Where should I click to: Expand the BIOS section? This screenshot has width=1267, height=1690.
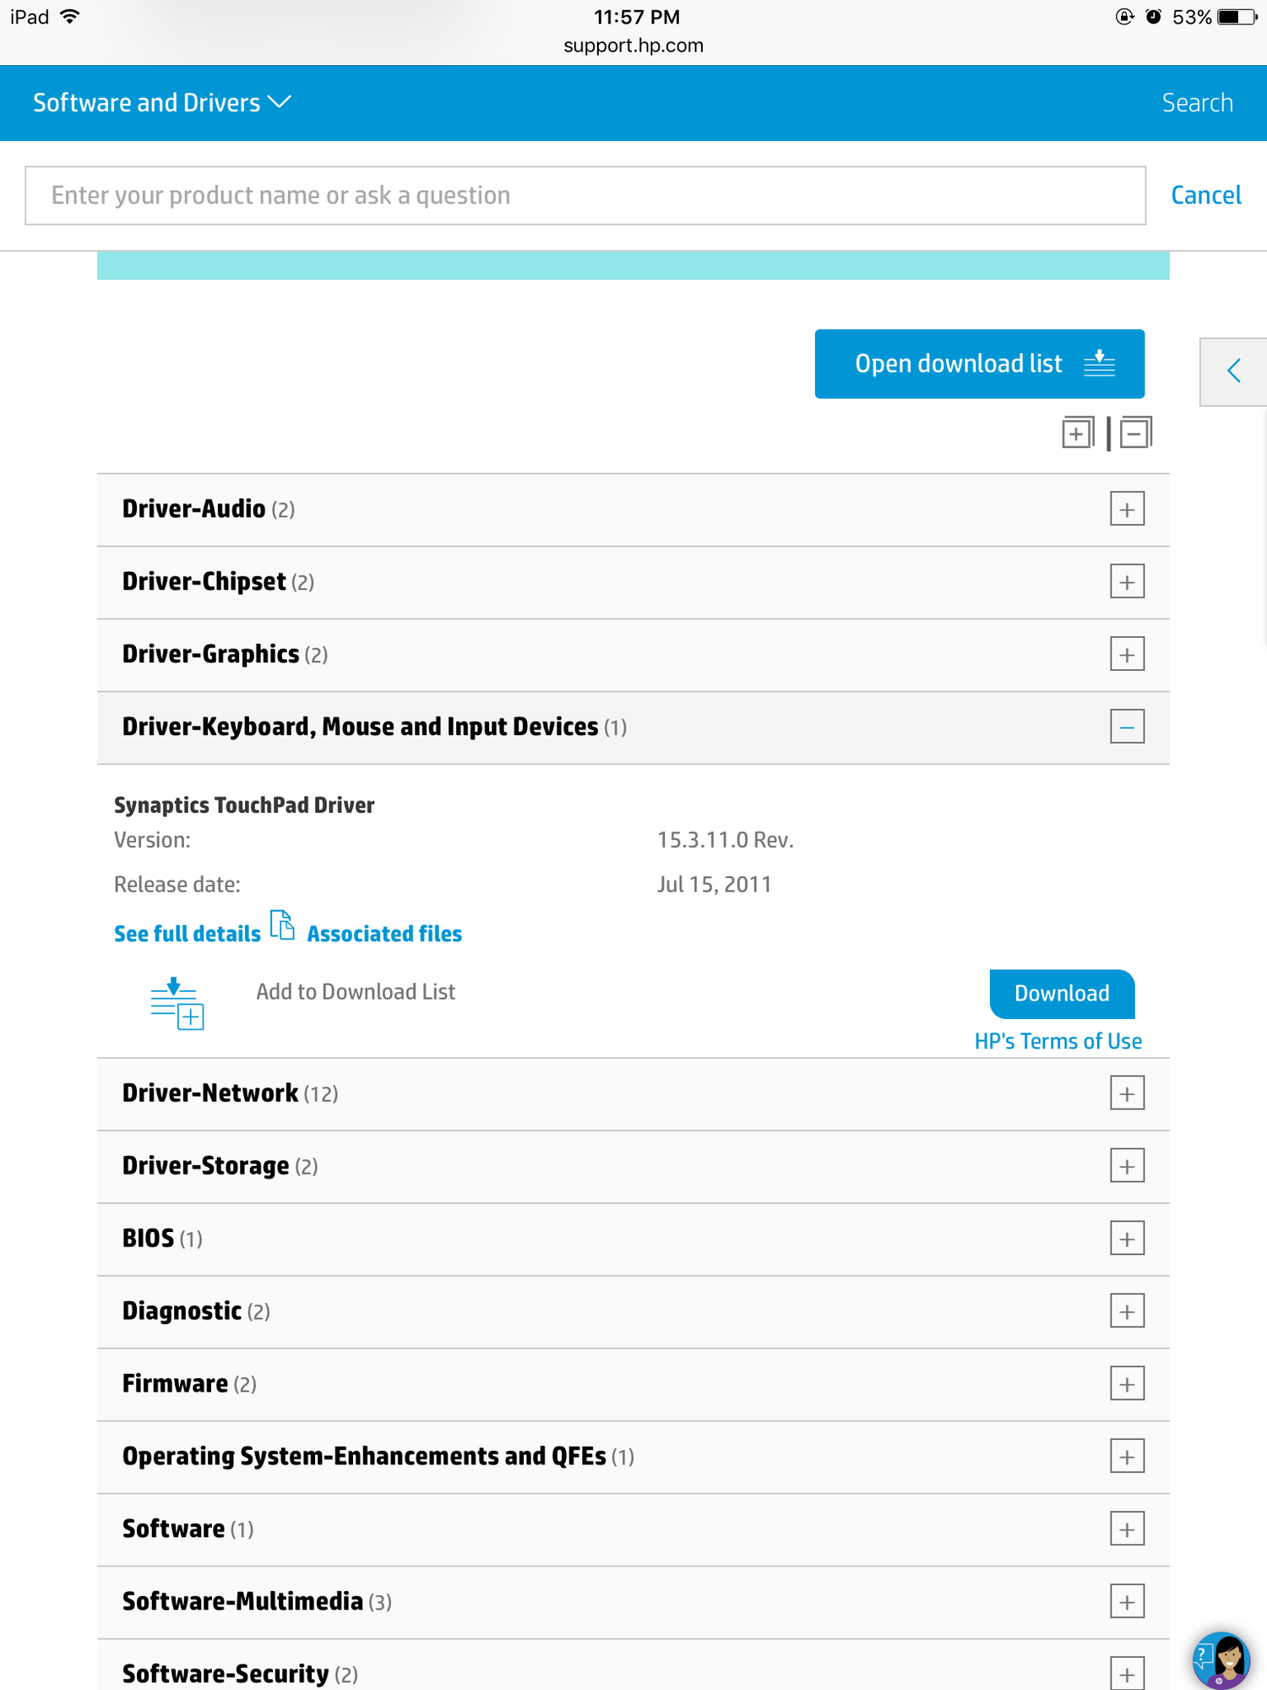[x=1126, y=1238]
